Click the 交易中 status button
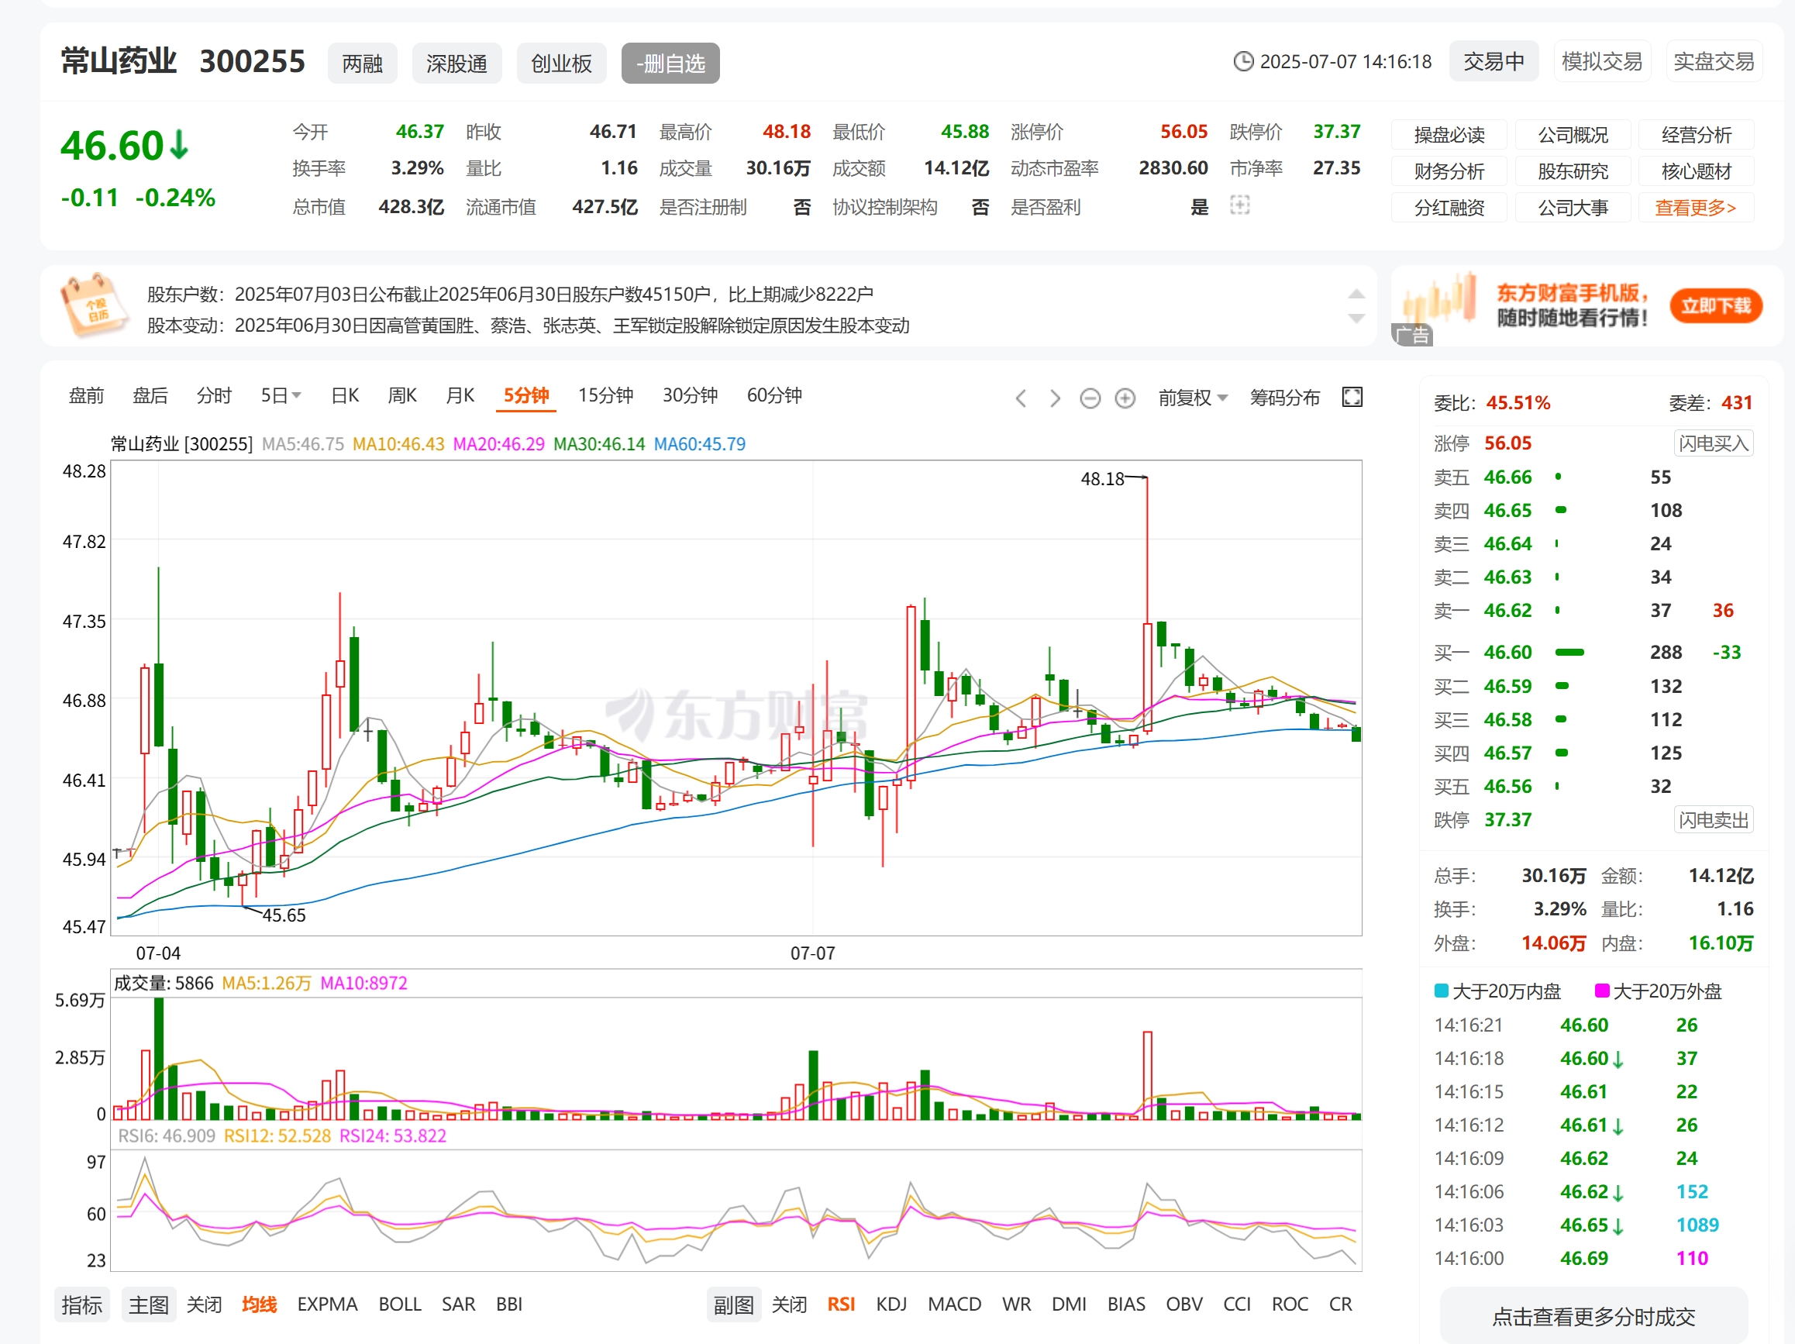This screenshot has width=1795, height=1344. (1494, 62)
